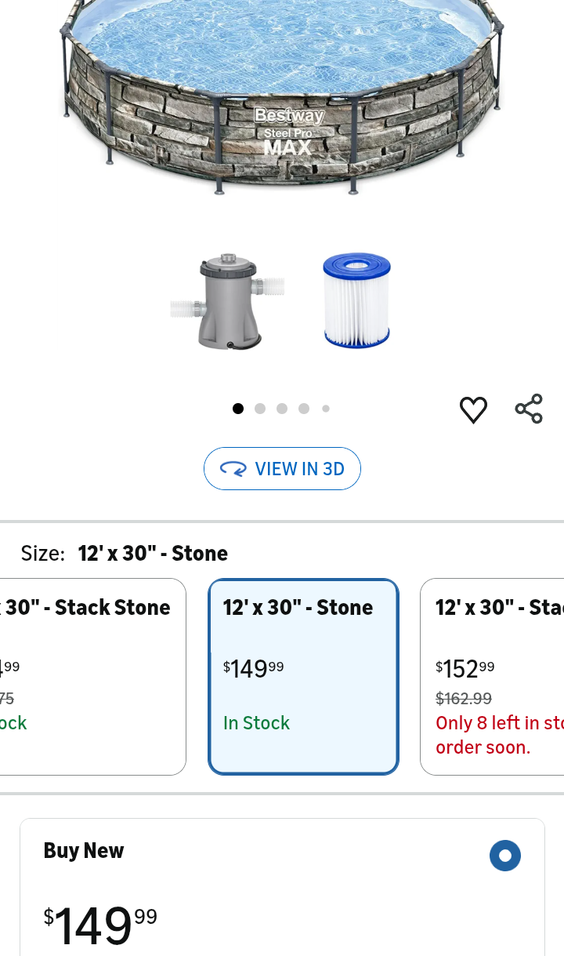Click the Buy New heading text

(x=84, y=851)
